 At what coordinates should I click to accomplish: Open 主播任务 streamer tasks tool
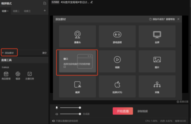click(x=30, y=76)
